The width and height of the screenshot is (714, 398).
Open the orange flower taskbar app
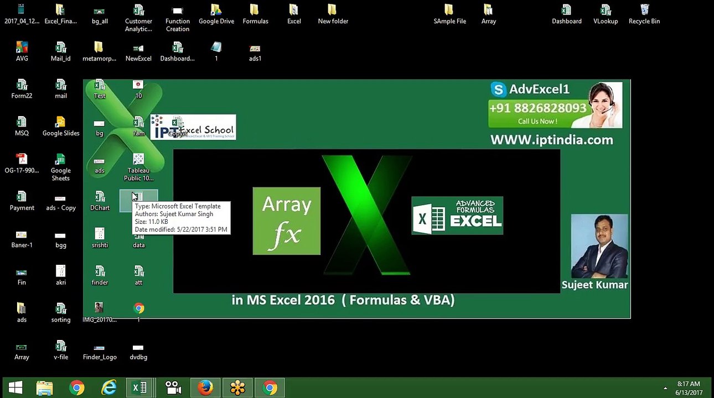coord(237,388)
